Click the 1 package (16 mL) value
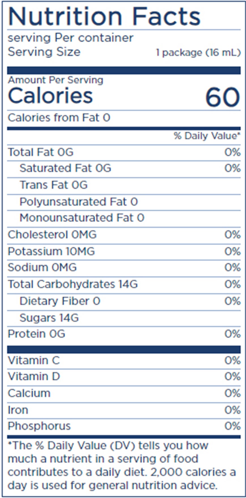This screenshot has height=498, width=246. pos(198,52)
